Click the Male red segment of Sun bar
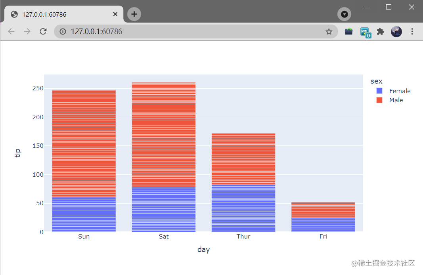Screen dimensions: 423x275 pos(84,143)
